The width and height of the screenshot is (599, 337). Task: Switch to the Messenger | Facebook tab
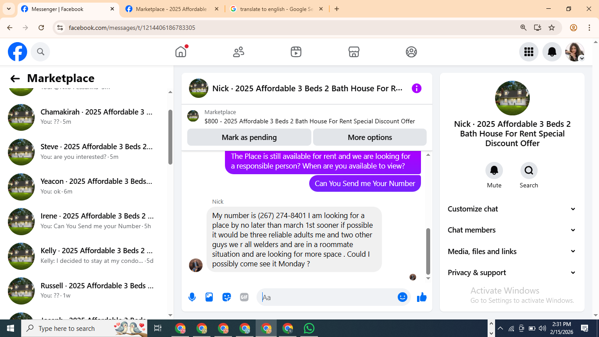pyautogui.click(x=68, y=9)
